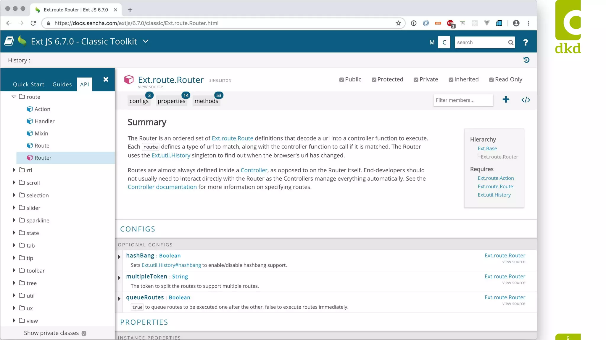Reload the page in browser
606x340 pixels.
pyautogui.click(x=33, y=23)
